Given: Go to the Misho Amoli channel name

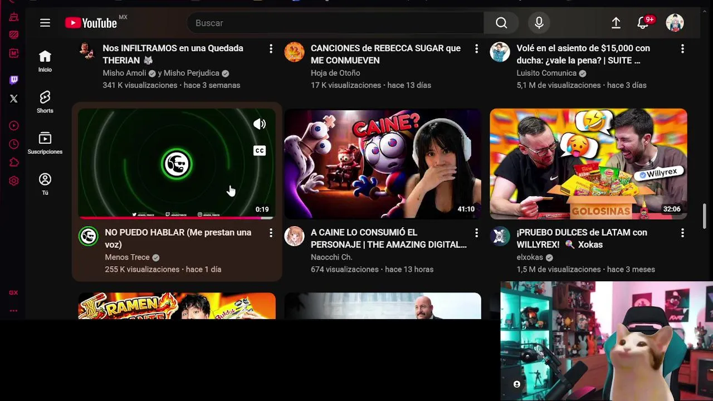Looking at the screenshot, I should click(124, 73).
